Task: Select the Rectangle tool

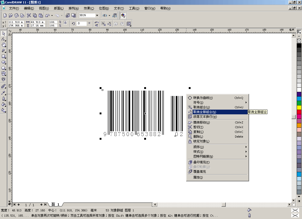Action: click(4, 57)
